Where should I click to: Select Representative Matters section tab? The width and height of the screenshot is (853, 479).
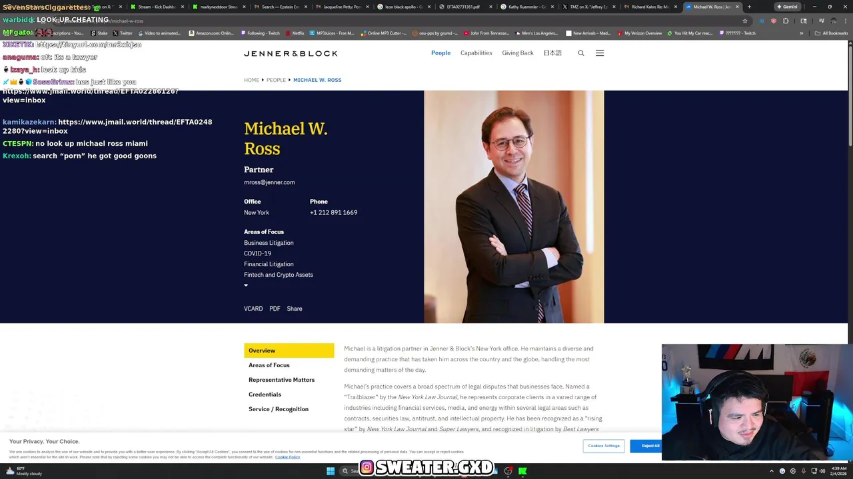click(x=281, y=380)
